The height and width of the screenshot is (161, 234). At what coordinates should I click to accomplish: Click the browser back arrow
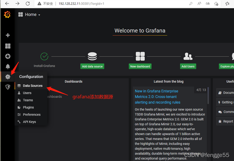pyautogui.click(x=7, y=3)
